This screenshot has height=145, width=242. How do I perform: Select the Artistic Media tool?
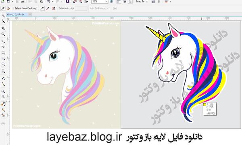pos(3,47)
